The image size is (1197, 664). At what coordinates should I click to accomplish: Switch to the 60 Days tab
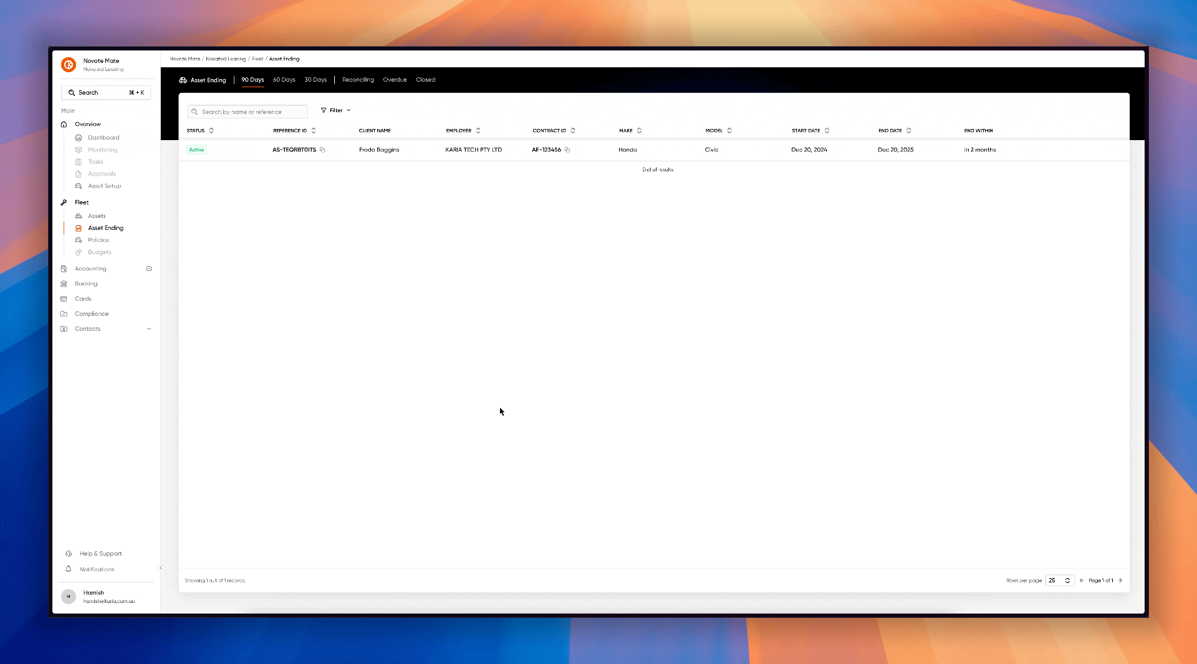(284, 80)
